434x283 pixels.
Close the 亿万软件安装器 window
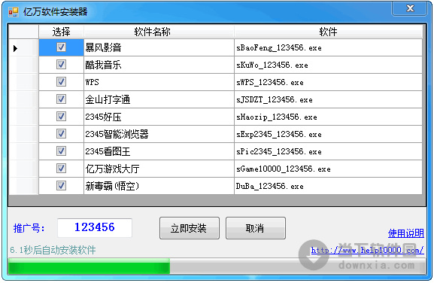pyautogui.click(x=409, y=8)
